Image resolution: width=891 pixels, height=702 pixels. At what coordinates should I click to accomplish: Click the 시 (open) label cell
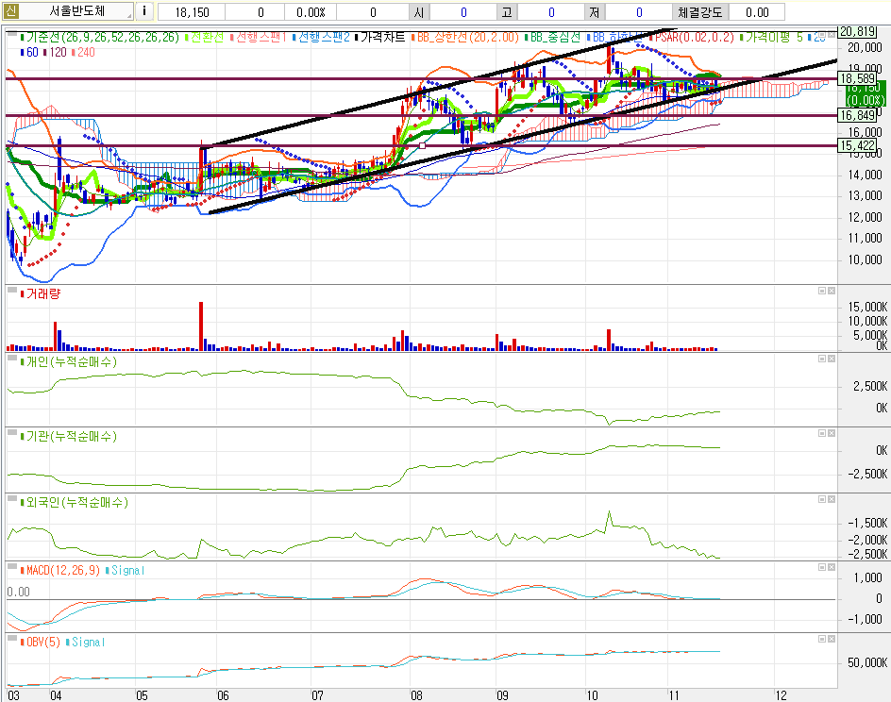(419, 12)
